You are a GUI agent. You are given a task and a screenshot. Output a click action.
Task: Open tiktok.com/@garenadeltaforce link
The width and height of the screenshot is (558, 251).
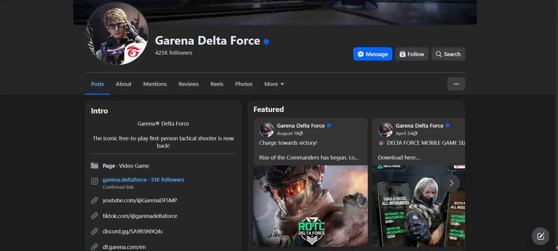(140, 216)
